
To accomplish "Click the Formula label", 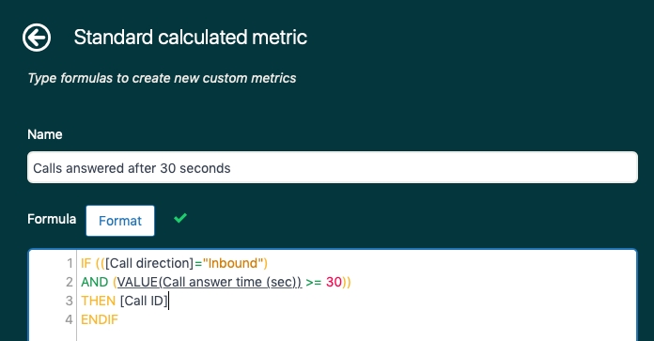I will (52, 219).
